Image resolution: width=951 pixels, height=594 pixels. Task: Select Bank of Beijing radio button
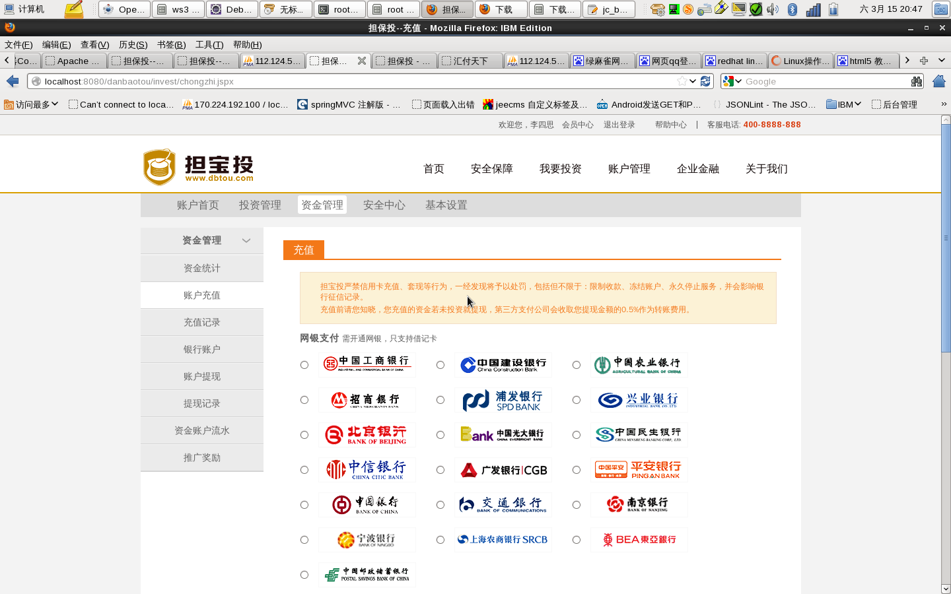point(304,435)
